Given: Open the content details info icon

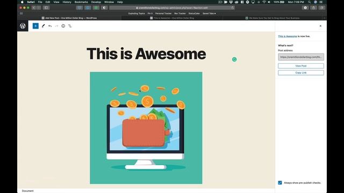Looking at the screenshot, I should (x=63, y=26).
